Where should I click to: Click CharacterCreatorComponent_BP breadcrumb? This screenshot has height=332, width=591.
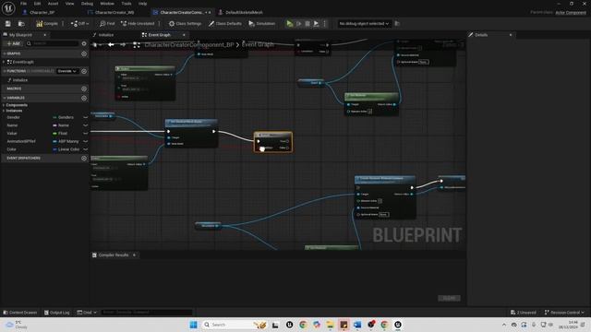[x=189, y=45]
